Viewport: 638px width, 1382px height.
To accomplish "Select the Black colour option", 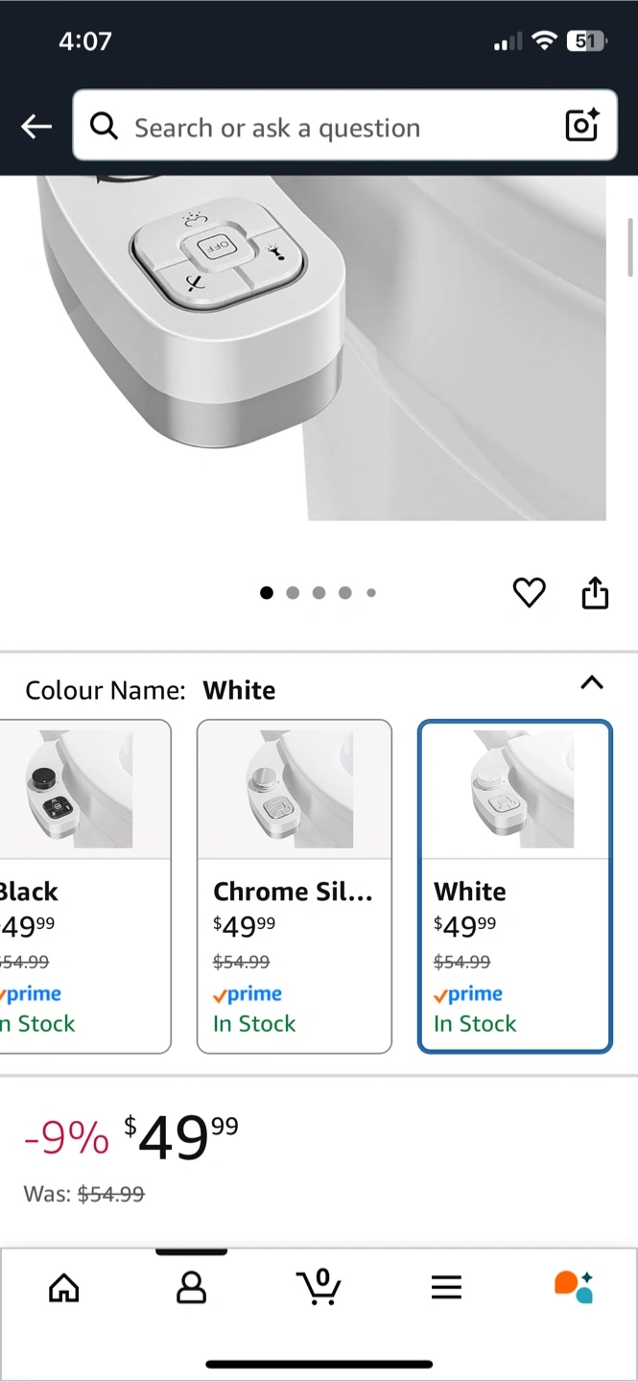I will [84, 886].
